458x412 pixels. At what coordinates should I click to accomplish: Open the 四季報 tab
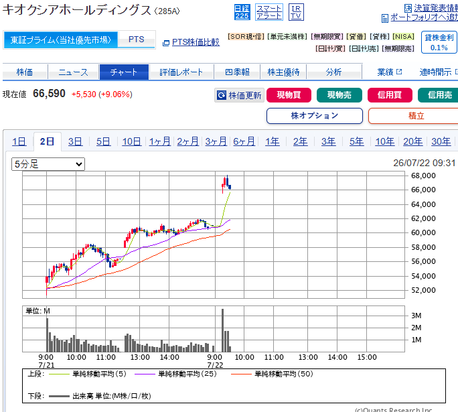click(237, 72)
